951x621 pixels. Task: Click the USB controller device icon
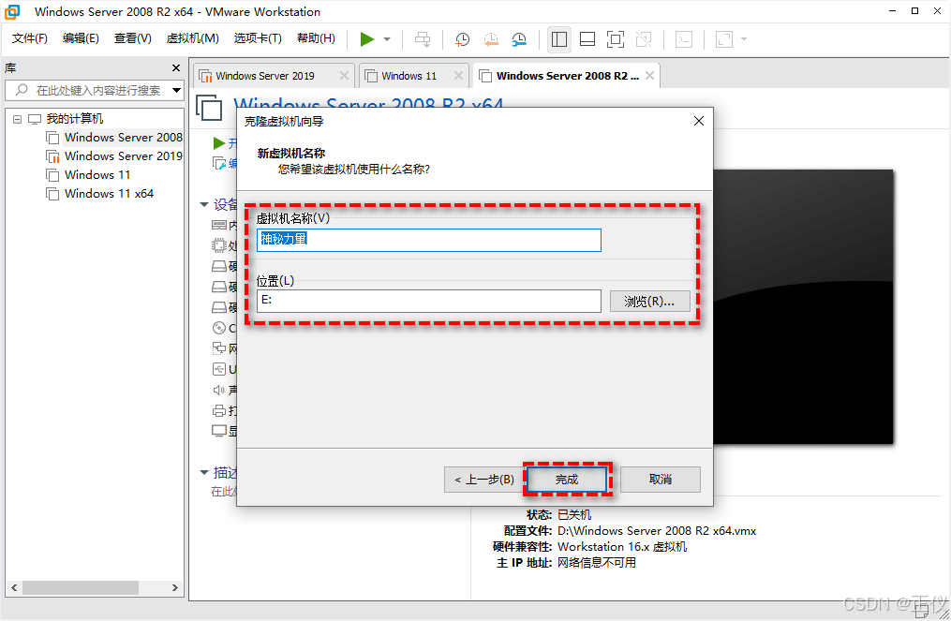point(219,369)
